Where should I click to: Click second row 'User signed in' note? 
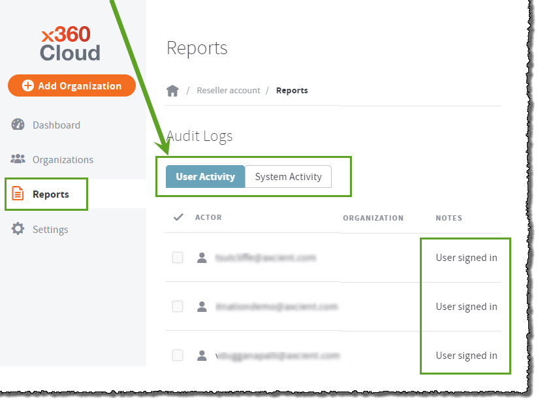[x=466, y=306]
